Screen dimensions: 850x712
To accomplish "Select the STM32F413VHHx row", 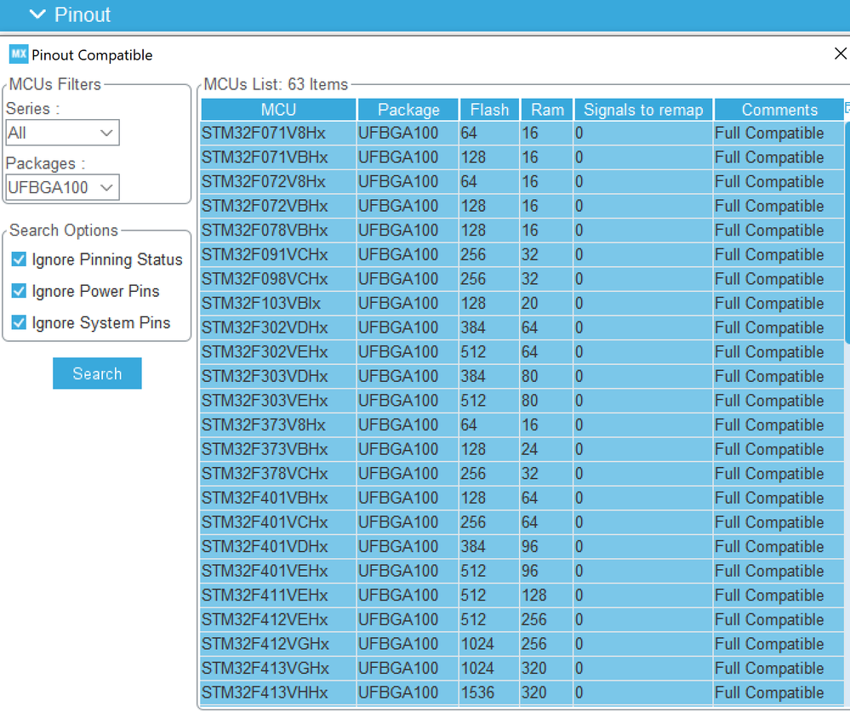I will (522, 692).
